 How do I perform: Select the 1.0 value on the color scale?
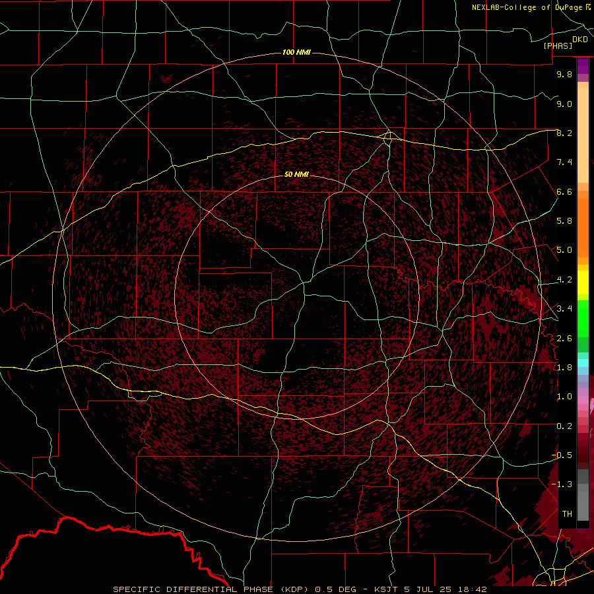tap(564, 397)
